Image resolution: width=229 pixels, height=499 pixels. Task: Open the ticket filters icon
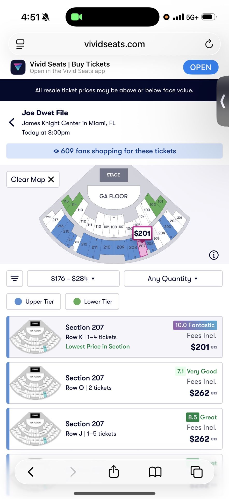tap(15, 279)
